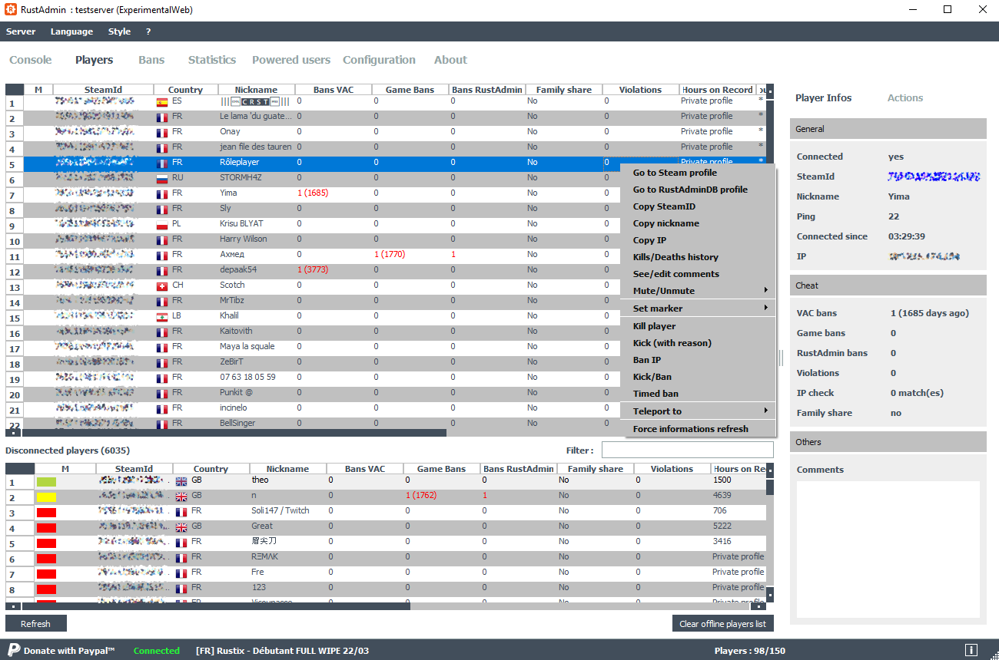This screenshot has width=999, height=660.
Task: Click the yellow marker swatch for player n
Action: [x=46, y=497]
